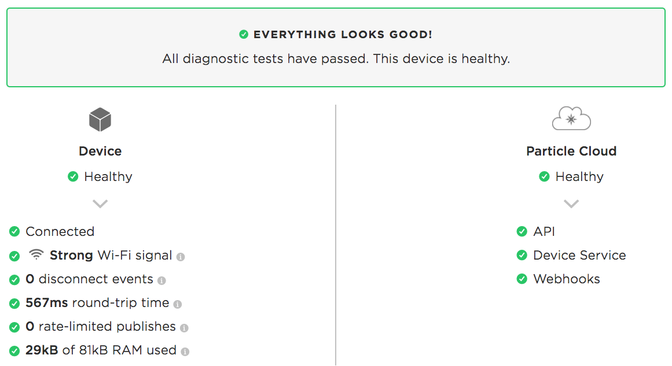Click info icon for round-trip time
The image size is (672, 366).
point(178,304)
